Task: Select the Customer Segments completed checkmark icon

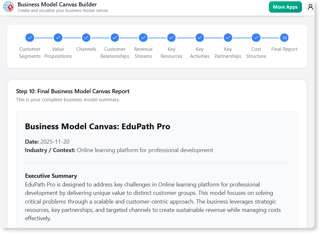Action: click(30, 38)
